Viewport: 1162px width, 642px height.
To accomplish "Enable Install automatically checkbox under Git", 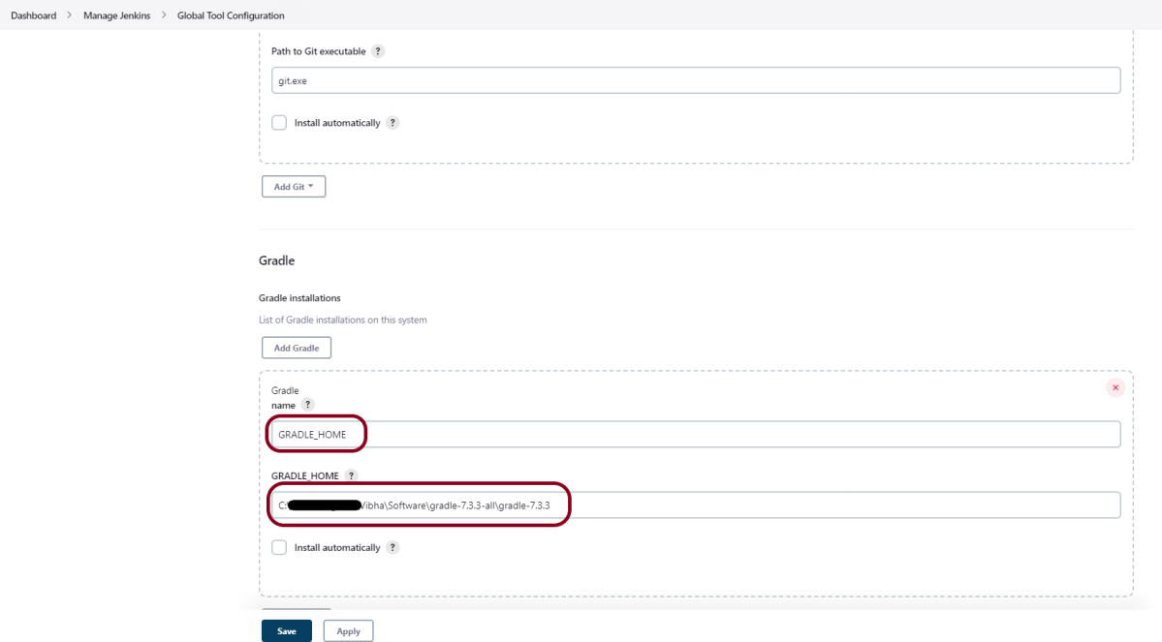I will tap(279, 123).
